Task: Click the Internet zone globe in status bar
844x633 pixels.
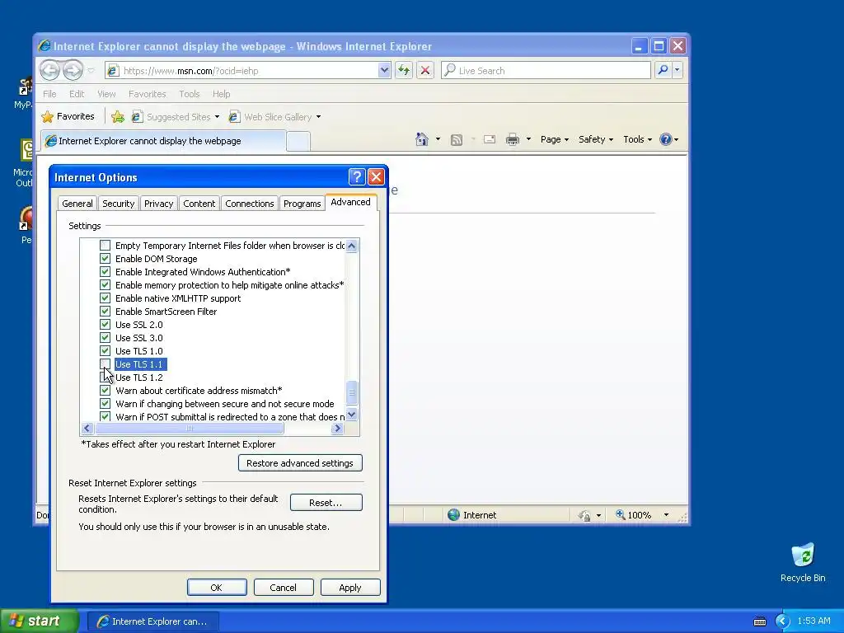Action: click(454, 514)
